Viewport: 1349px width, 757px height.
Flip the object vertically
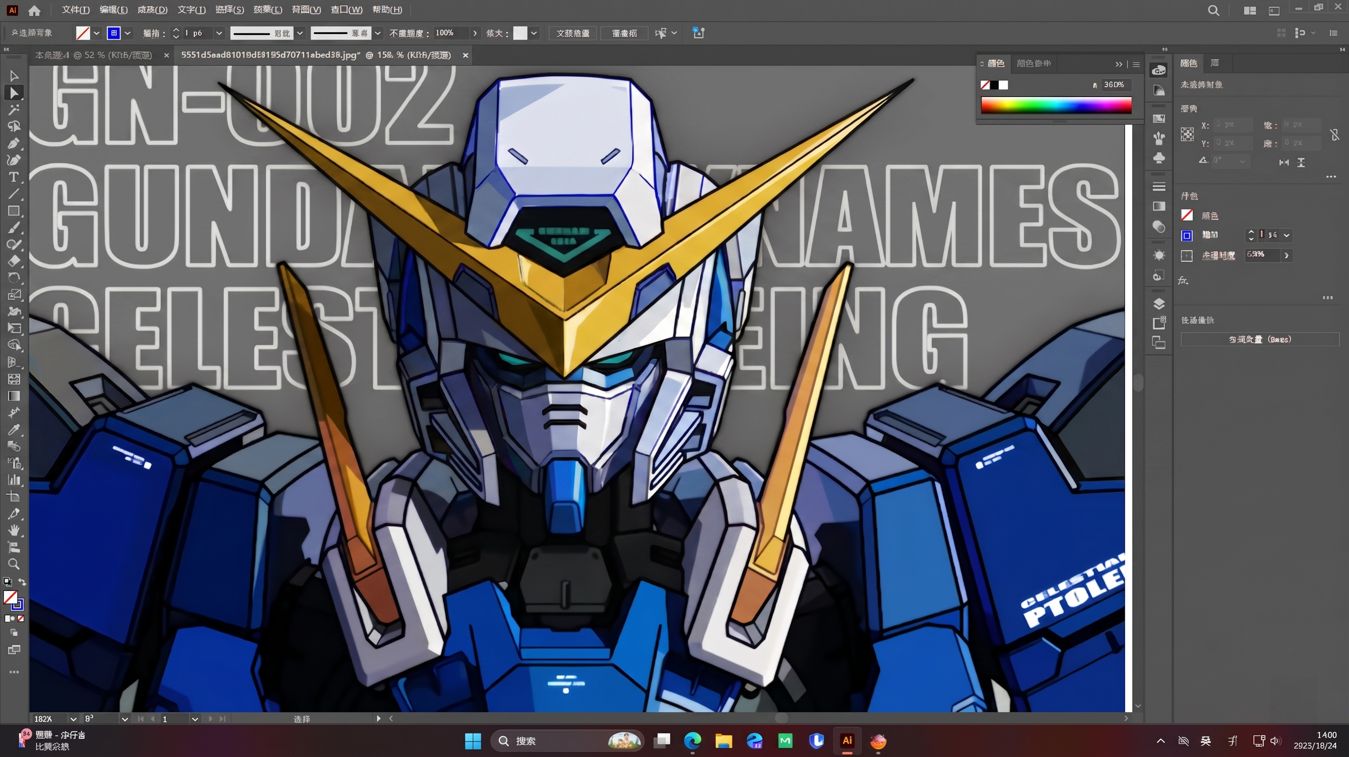pos(1301,162)
